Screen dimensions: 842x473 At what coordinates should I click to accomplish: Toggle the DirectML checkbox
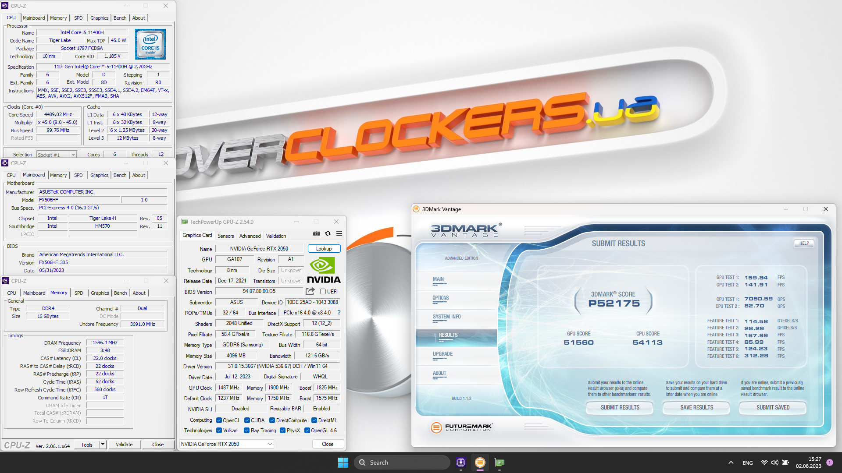coord(314,420)
